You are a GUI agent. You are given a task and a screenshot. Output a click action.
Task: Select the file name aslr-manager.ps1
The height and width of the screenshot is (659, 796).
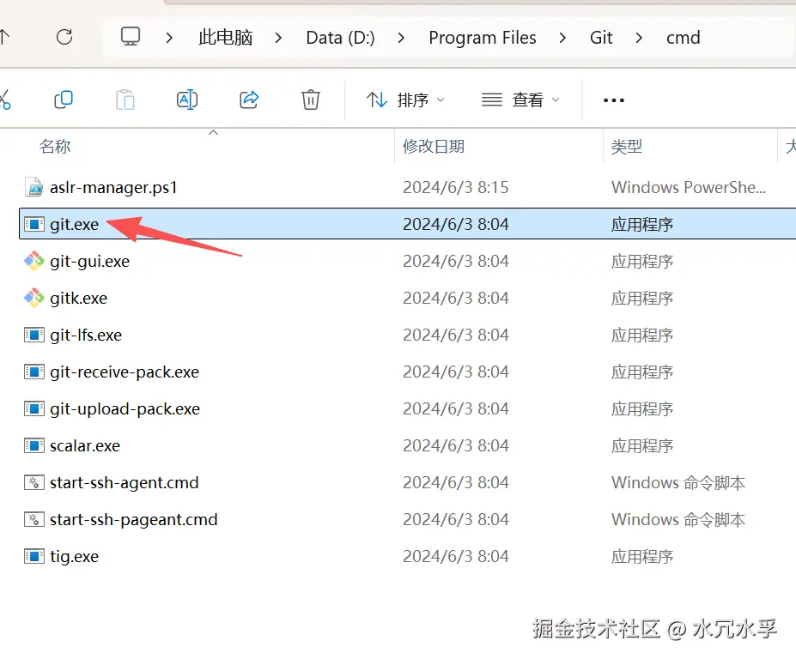click(113, 187)
